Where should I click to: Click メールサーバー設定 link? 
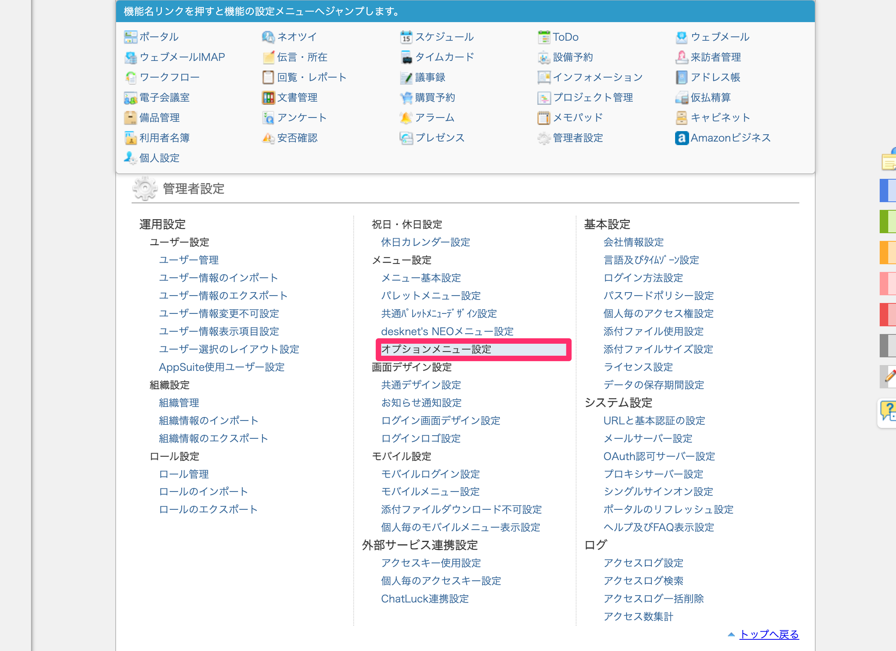point(648,438)
